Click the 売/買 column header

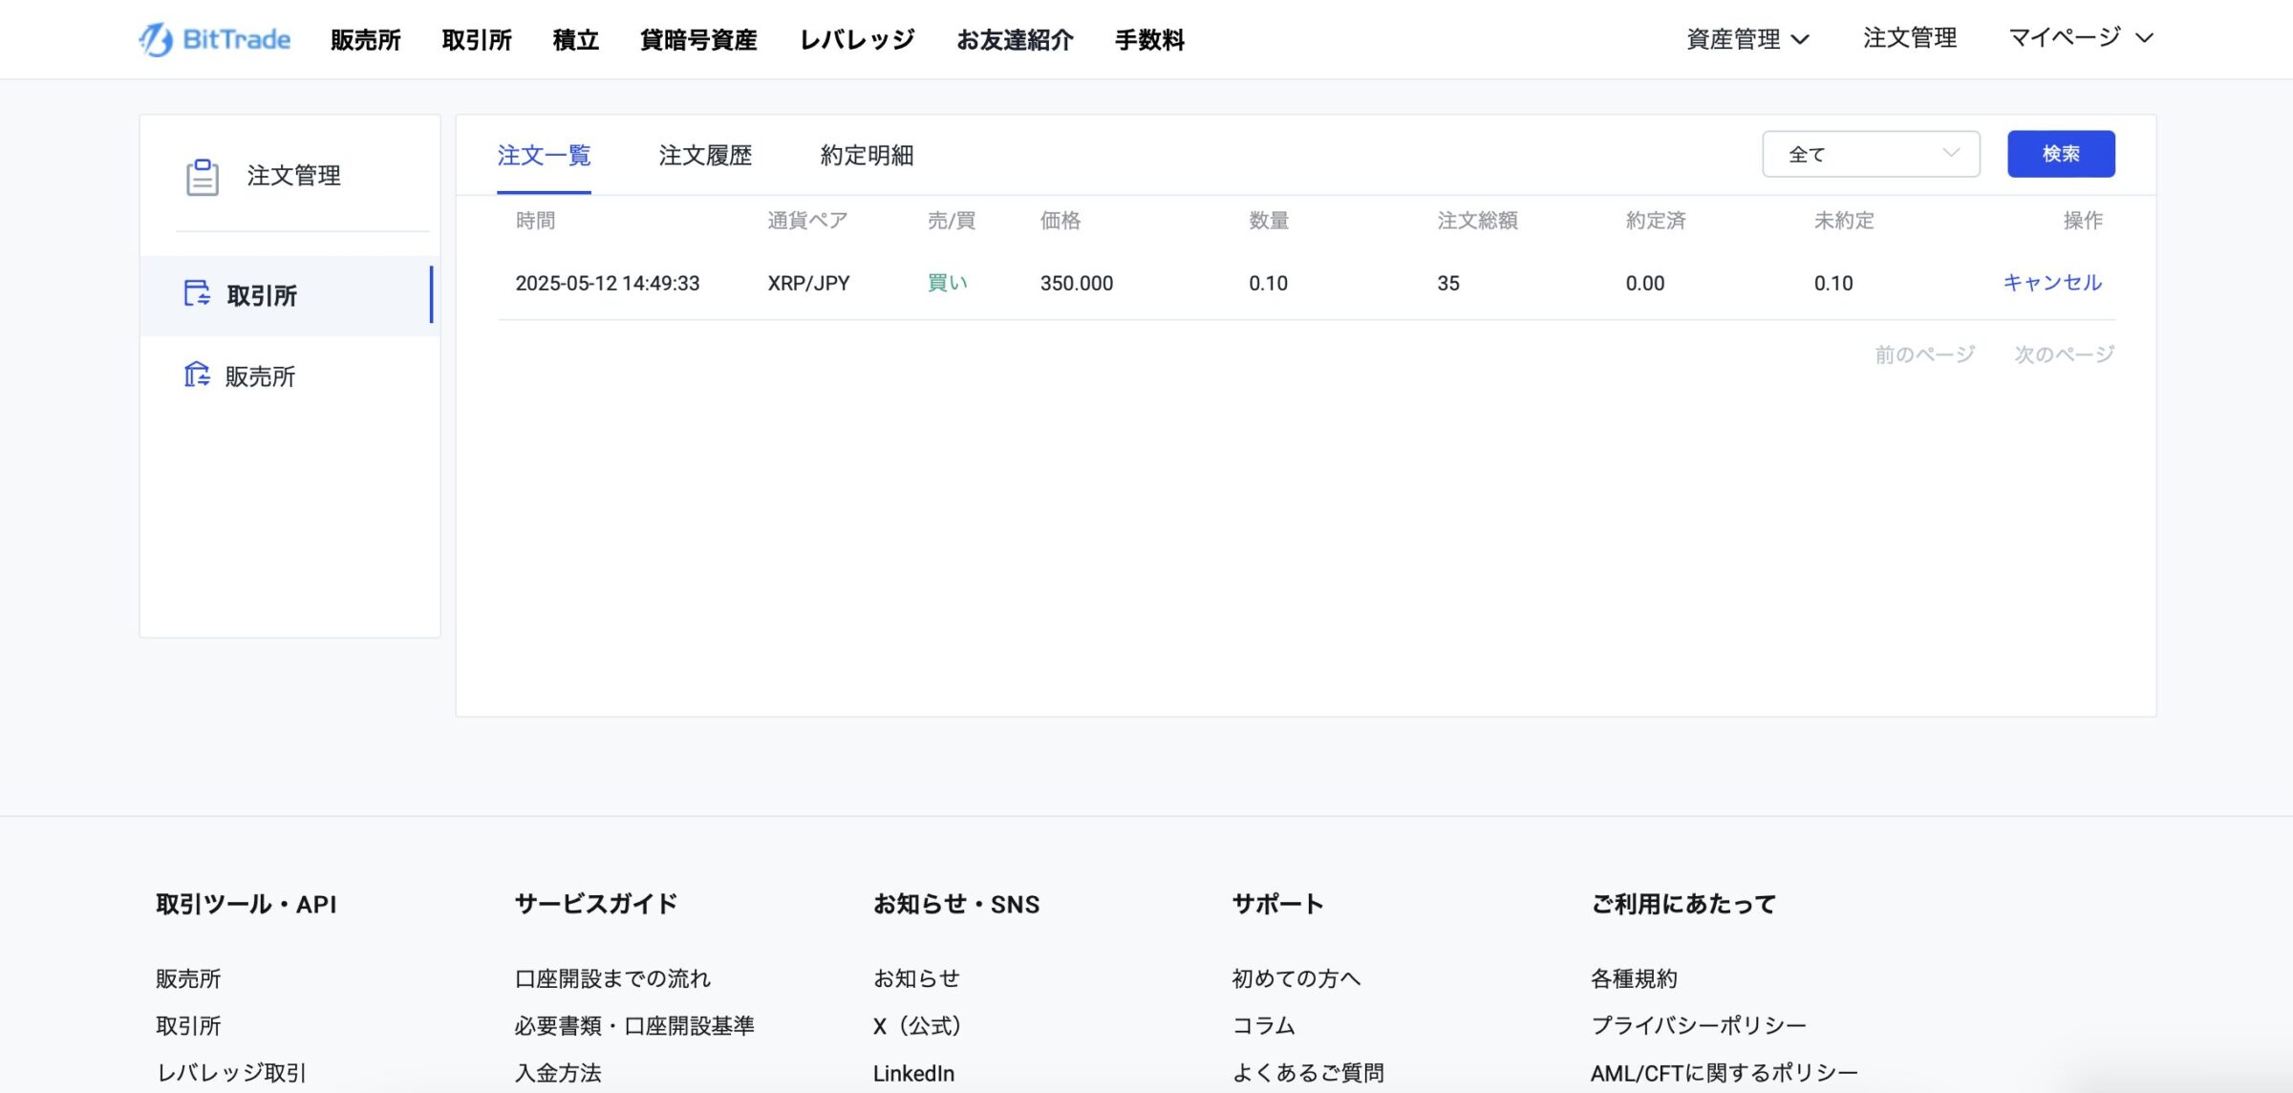tap(951, 221)
